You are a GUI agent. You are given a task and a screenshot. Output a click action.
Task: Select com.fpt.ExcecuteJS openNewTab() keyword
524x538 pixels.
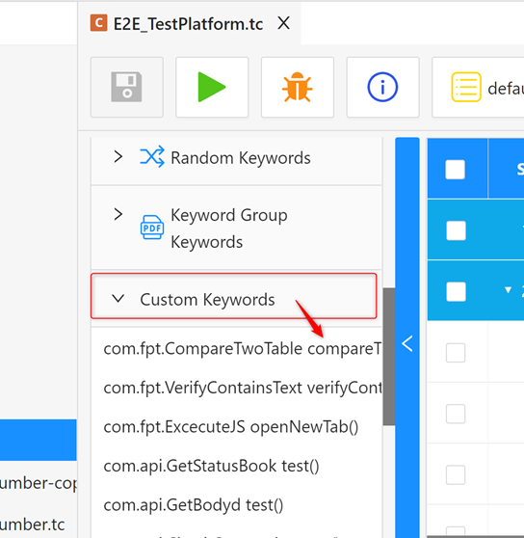pos(231,427)
